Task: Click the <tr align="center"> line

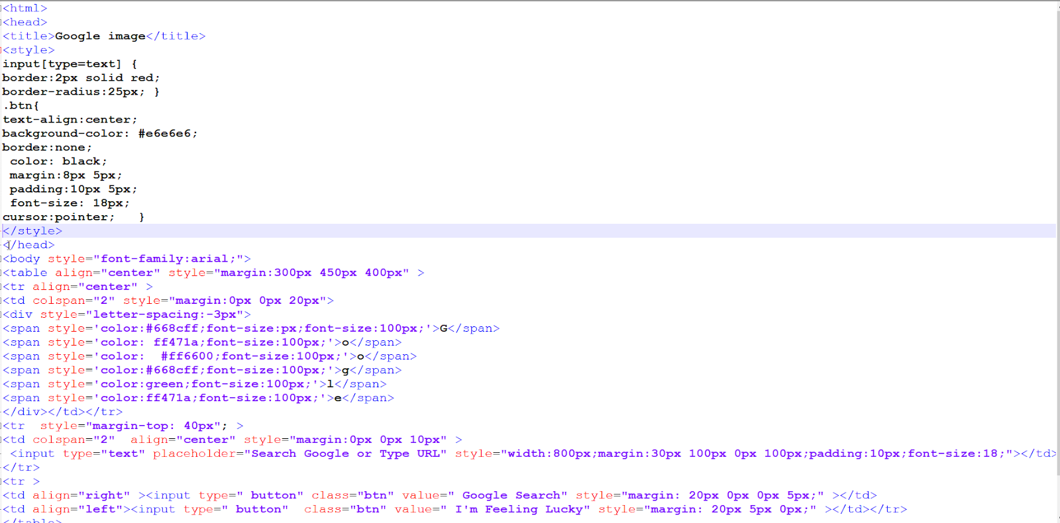Action: [78, 286]
